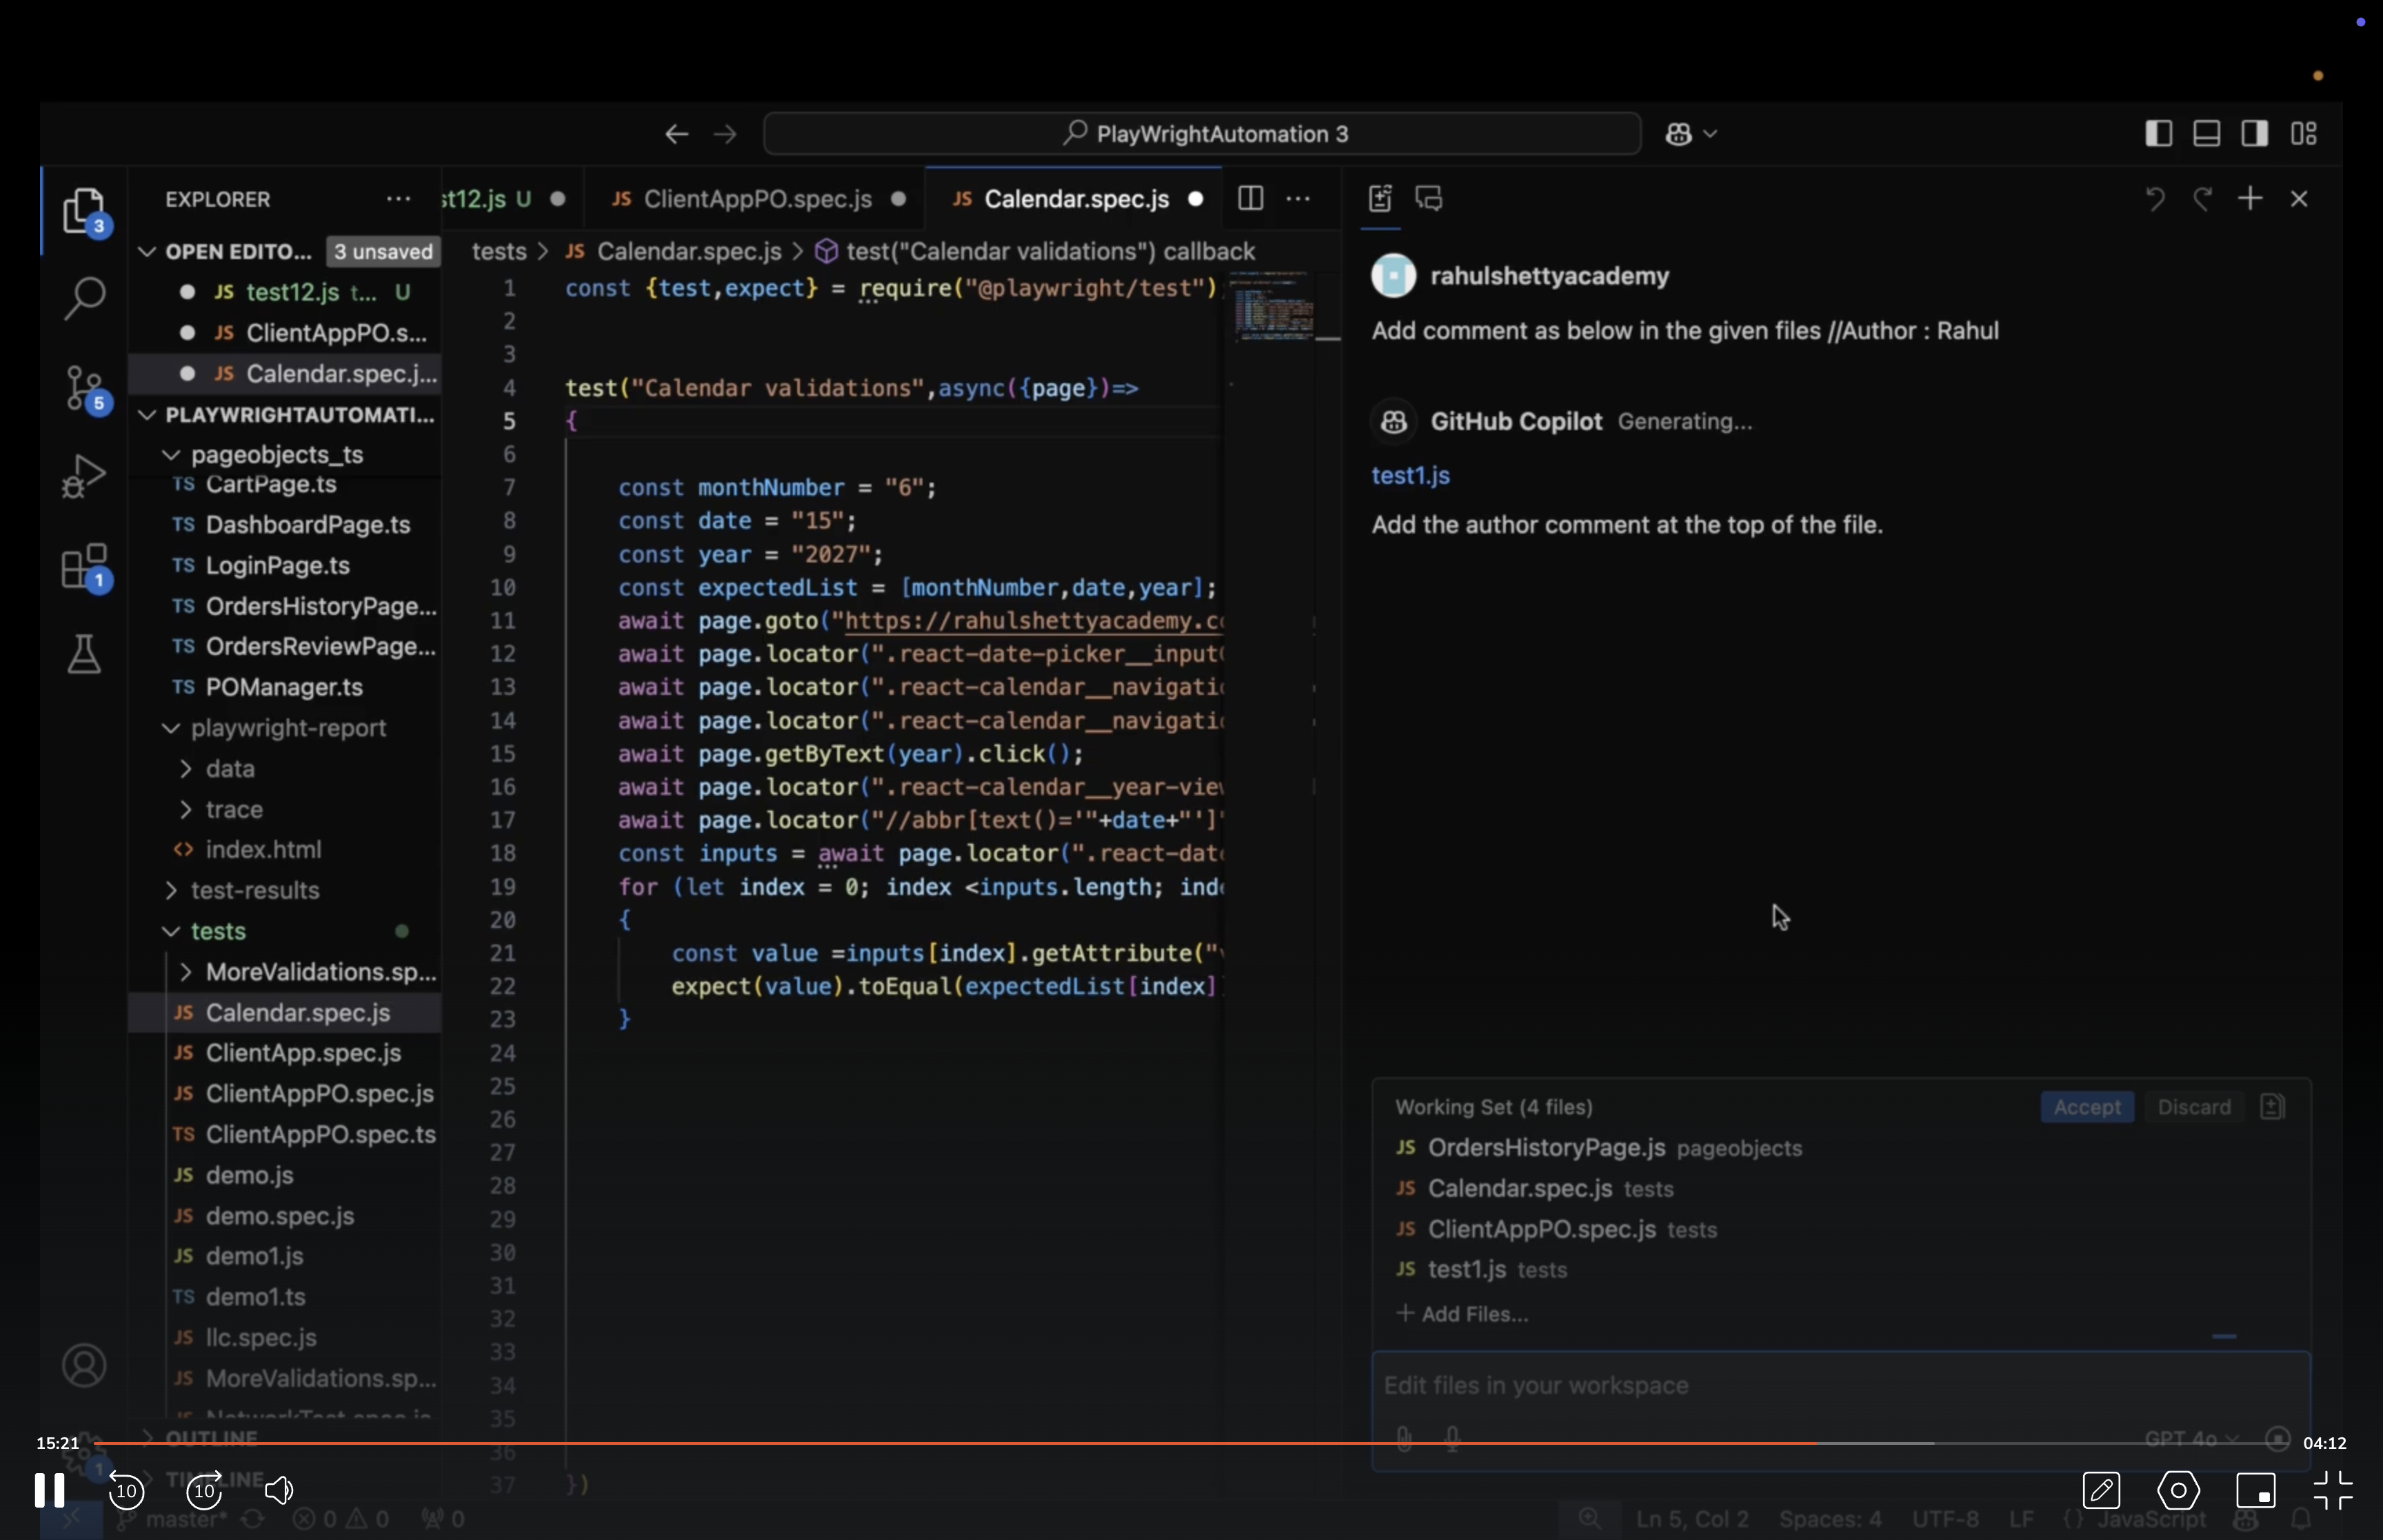Focus the Edit files in your workspace input
Screen dimensions: 2383x1540
tap(1840, 1386)
